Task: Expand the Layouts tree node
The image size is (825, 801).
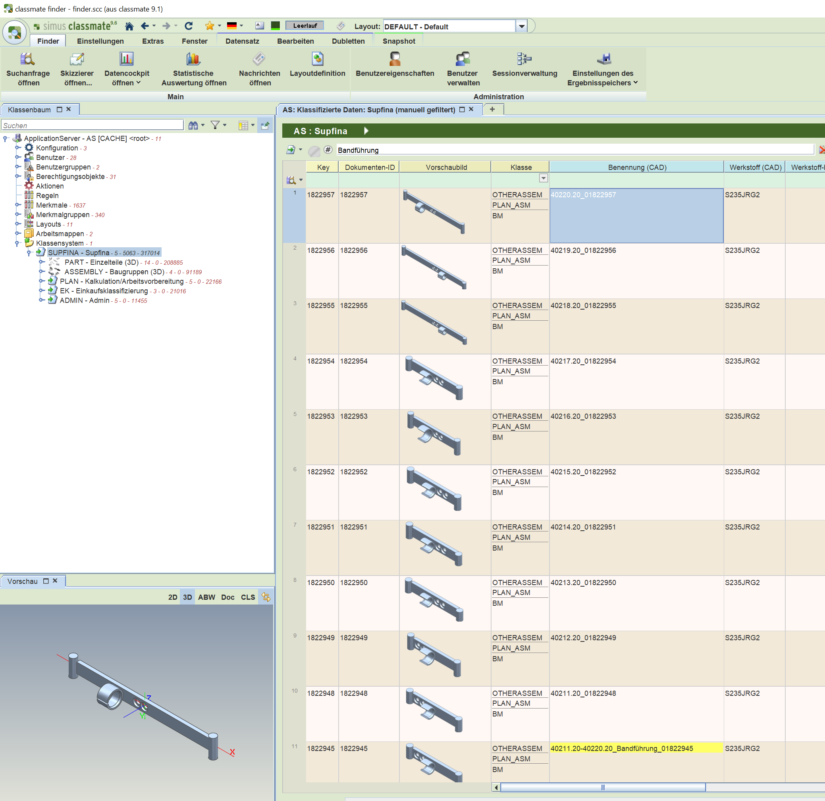Action: coord(18,224)
